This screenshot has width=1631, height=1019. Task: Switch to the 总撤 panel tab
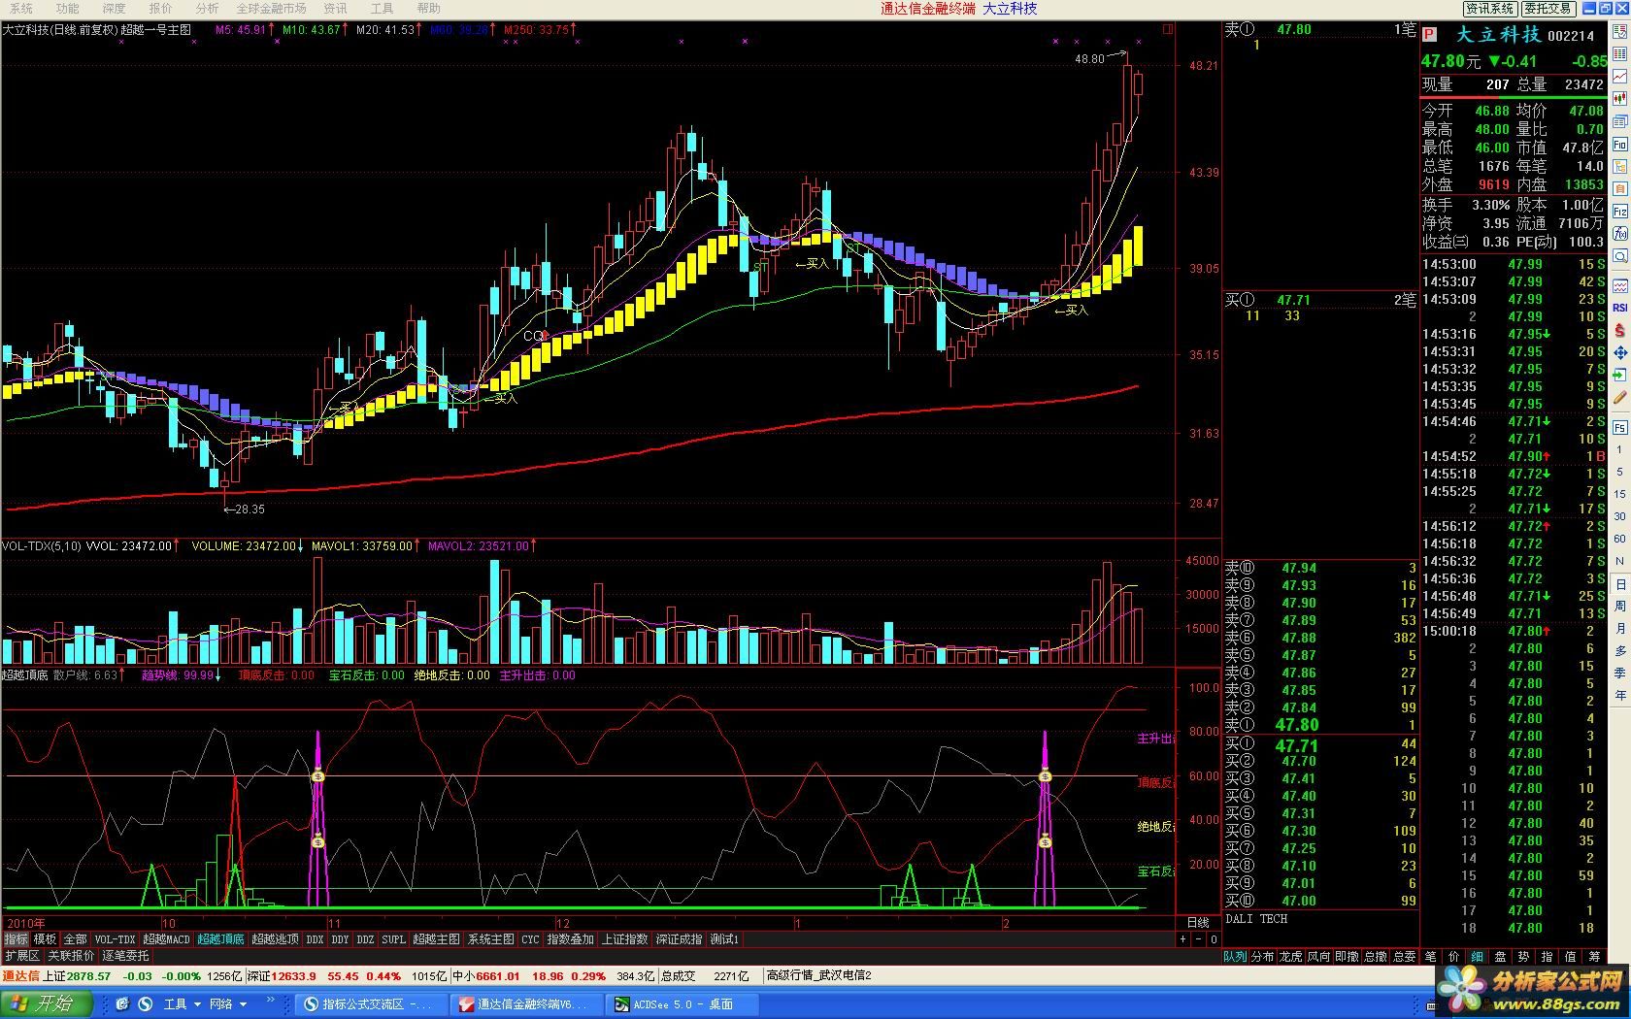coord(1376,957)
